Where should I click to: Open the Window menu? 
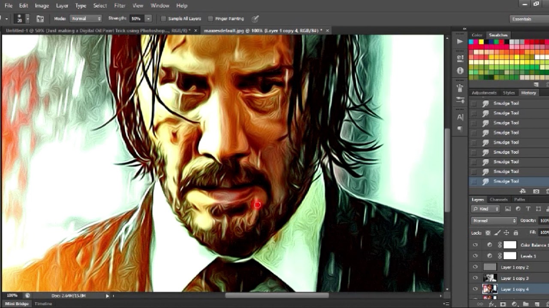click(160, 6)
